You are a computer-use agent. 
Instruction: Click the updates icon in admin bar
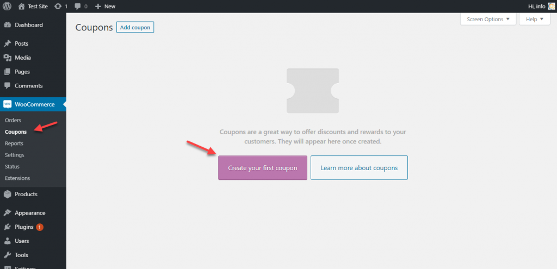point(60,6)
